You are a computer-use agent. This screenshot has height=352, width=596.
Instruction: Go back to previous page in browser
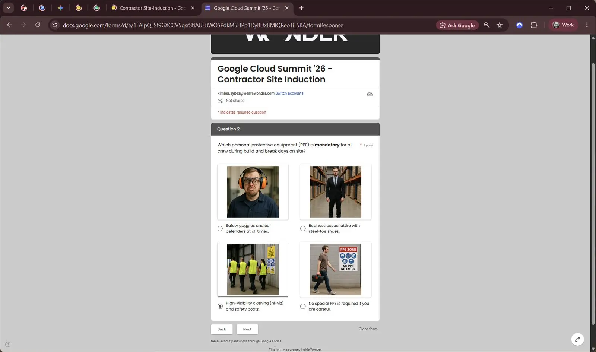(9, 25)
